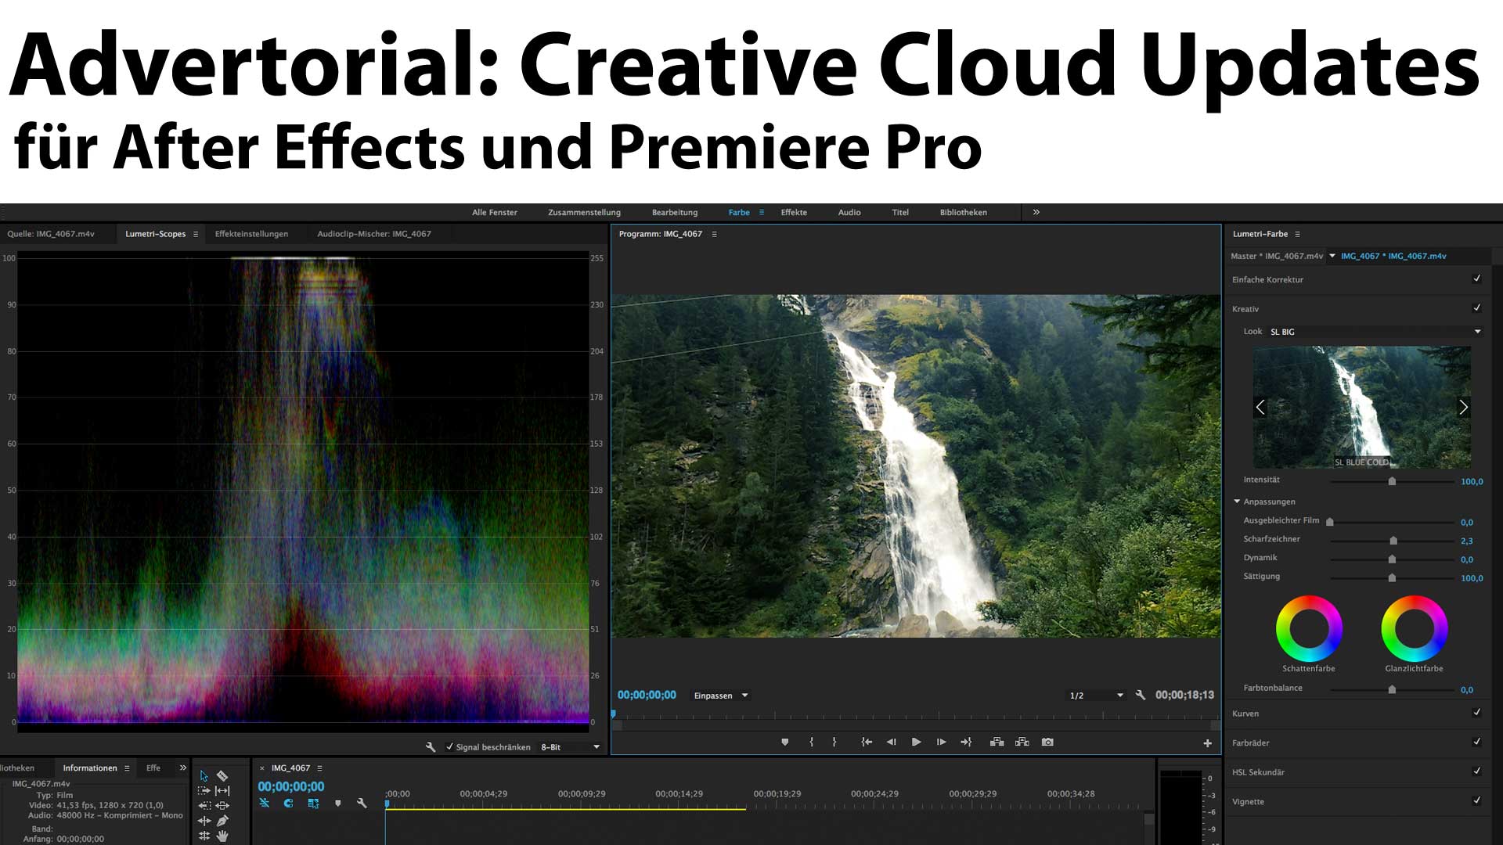Click the Add Marker icon in Program monitor

coord(785,742)
